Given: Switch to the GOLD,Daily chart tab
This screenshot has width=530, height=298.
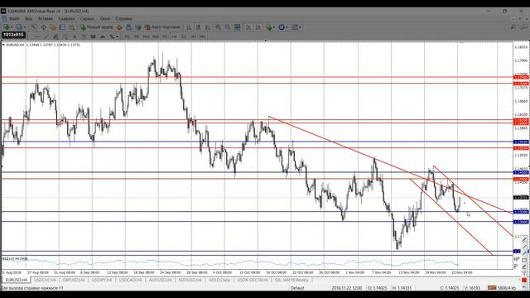Looking at the screenshot, I should (x=219, y=280).
